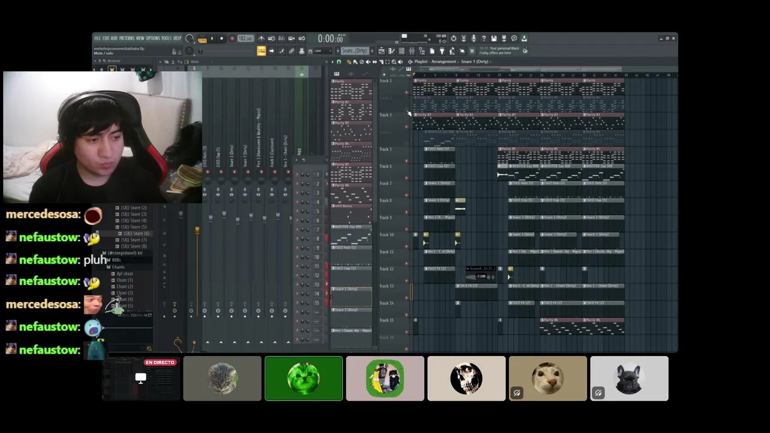Adjust the main volume knob in top toolbar
Screen dimensions: 770x433
tap(189, 38)
